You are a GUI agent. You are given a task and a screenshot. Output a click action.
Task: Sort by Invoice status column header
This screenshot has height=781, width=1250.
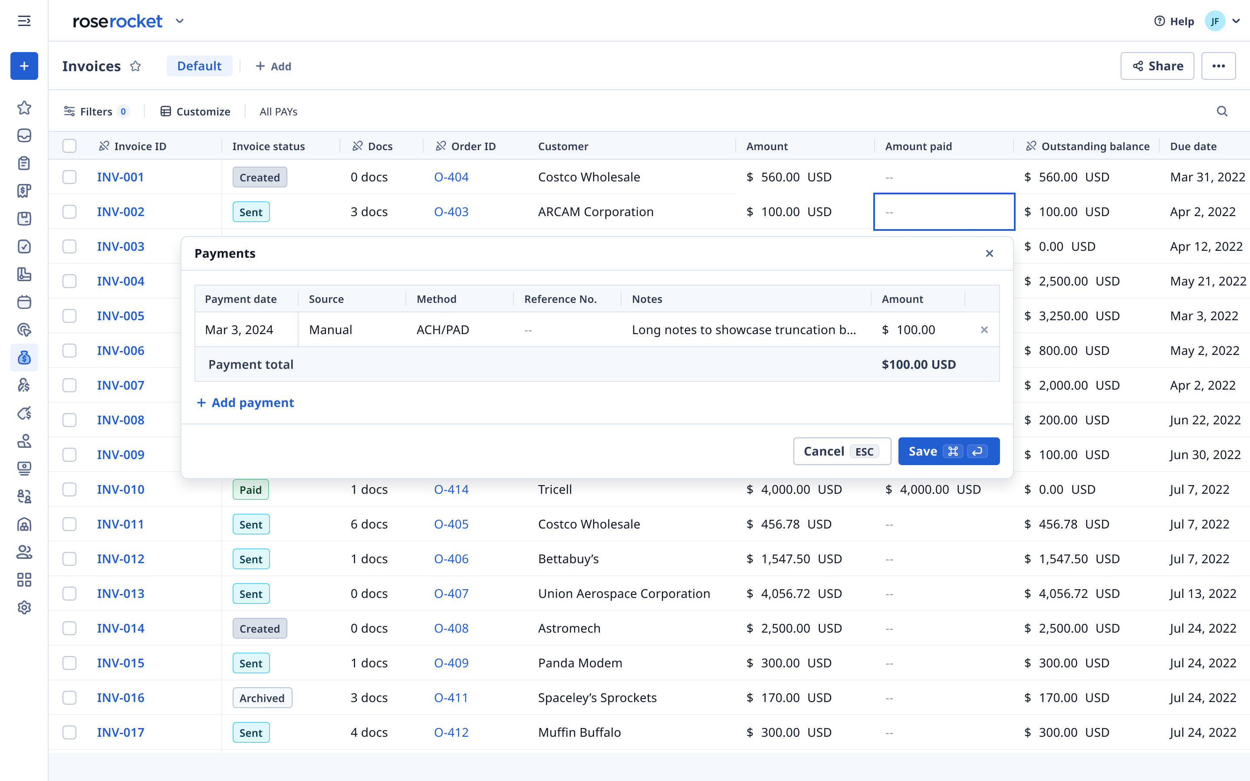point(269,146)
